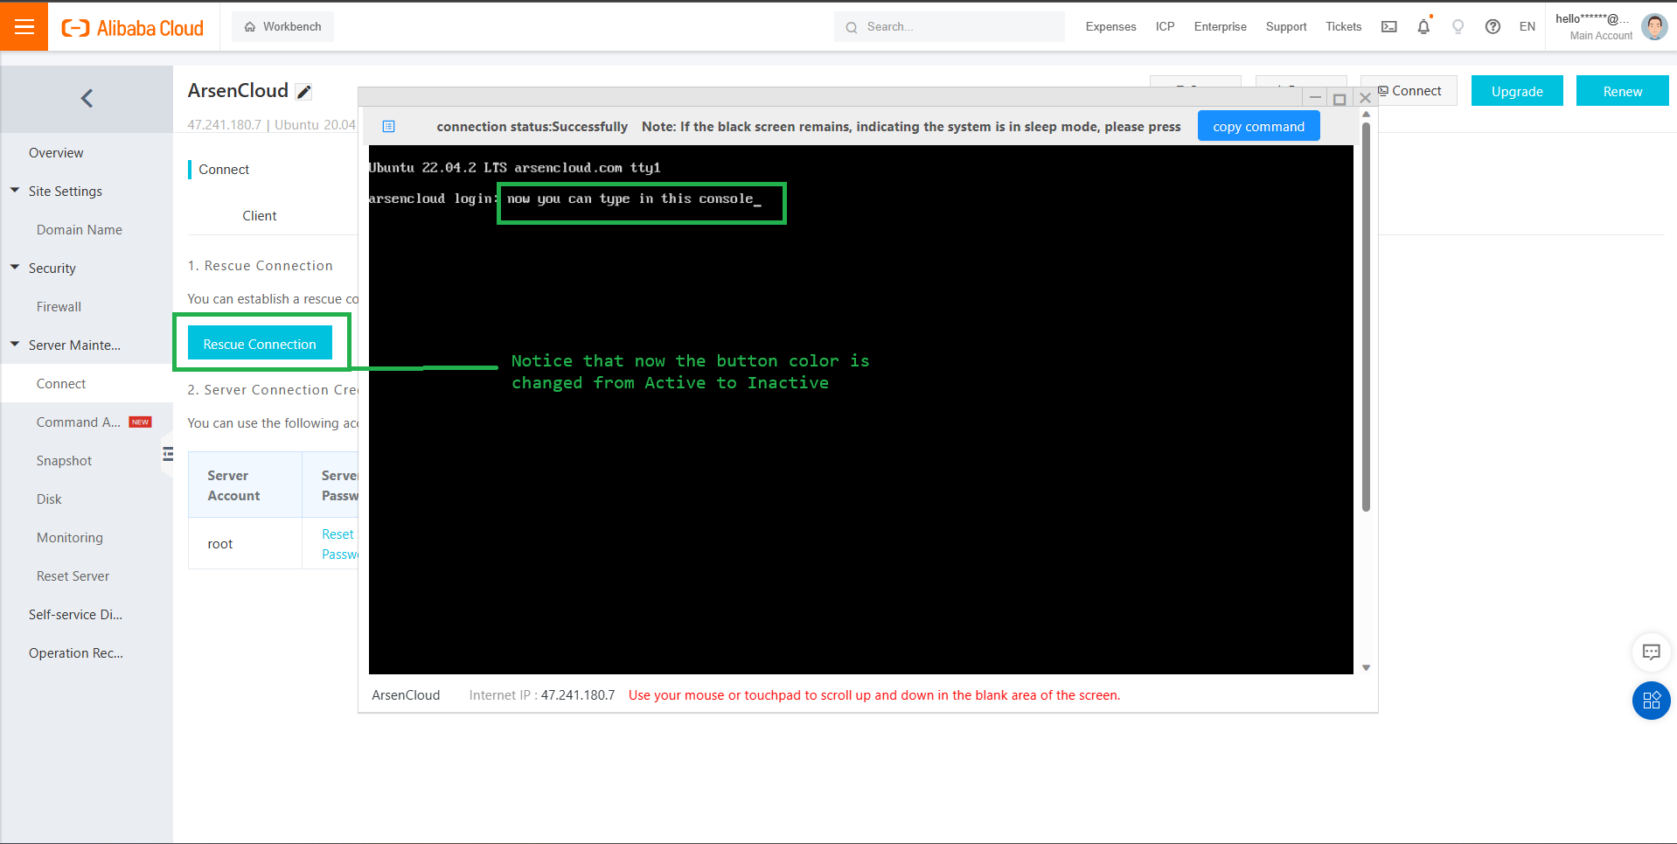Click the root account cell
Screen dimensions: 1677x844
click(245, 544)
